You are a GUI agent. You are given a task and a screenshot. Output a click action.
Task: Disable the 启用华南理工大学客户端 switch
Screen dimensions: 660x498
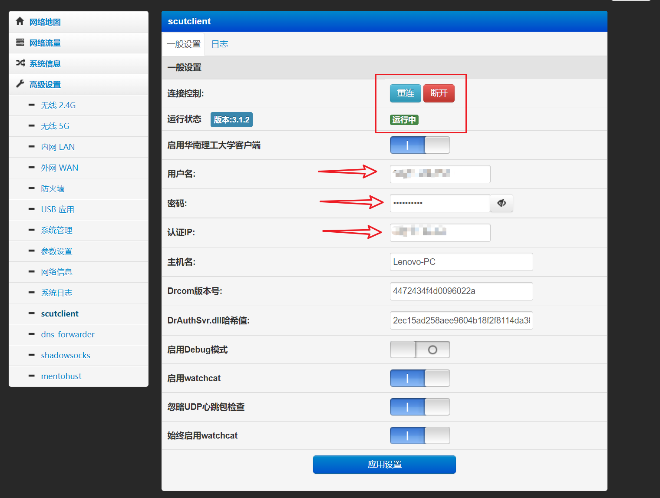(x=419, y=145)
